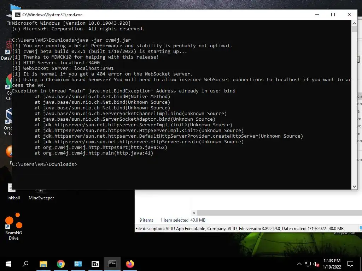The image size is (362, 271).
Task: Click the 'http.main(http.java:41)' stack trace line
Action: coord(94,153)
